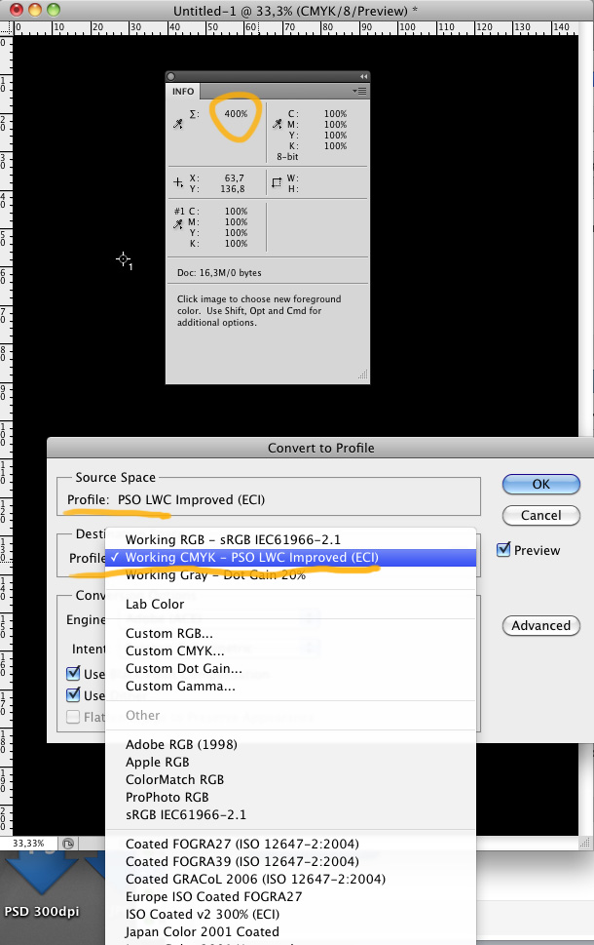Viewport: 594px width, 945px height.
Task: Click the Y value 136,8
Action: point(233,188)
